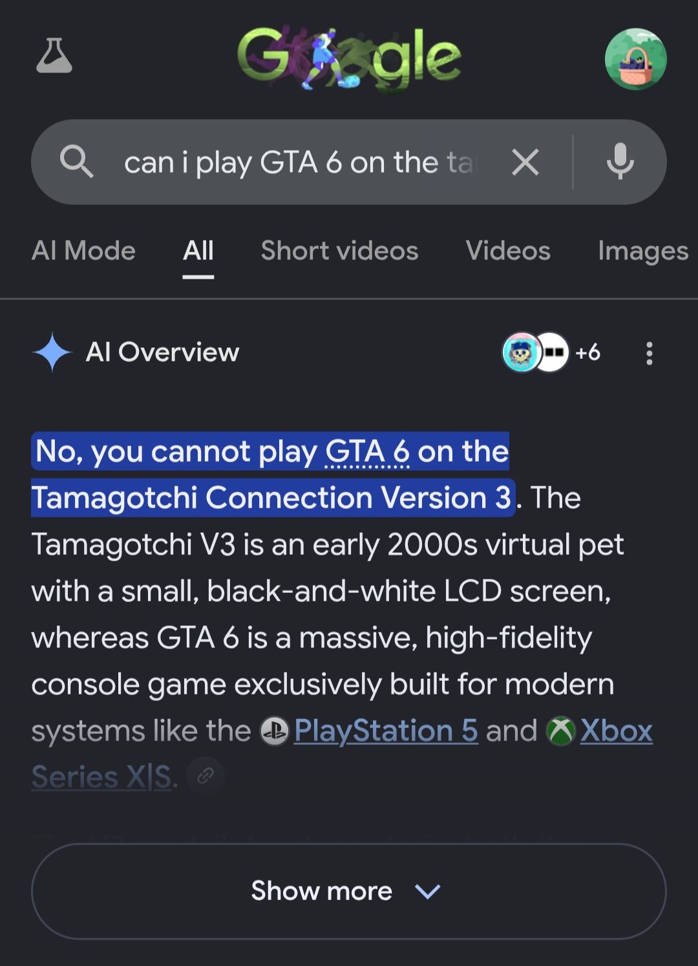Viewport: 698px width, 966px height.
Task: Open AI Overview three-dot menu
Action: point(650,353)
